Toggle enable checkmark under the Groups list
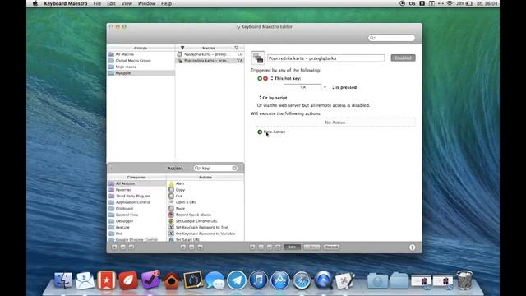This screenshot has width=526, height=296. [x=131, y=247]
